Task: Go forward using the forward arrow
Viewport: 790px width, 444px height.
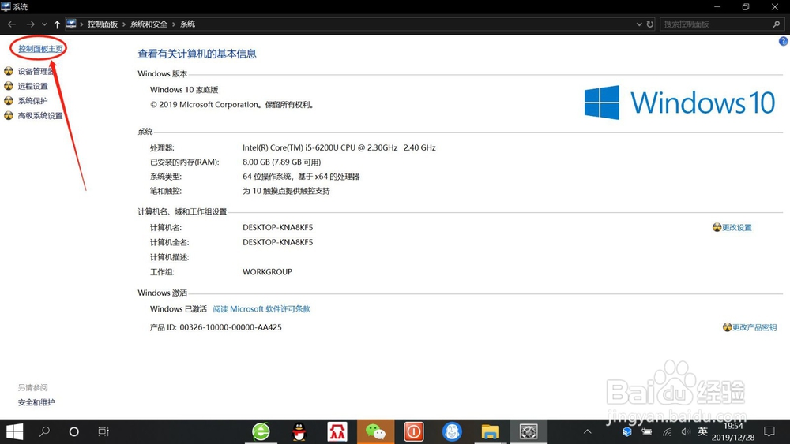Action: pyautogui.click(x=30, y=24)
